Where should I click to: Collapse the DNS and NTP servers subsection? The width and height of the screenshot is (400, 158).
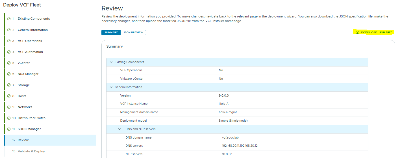(x=119, y=129)
